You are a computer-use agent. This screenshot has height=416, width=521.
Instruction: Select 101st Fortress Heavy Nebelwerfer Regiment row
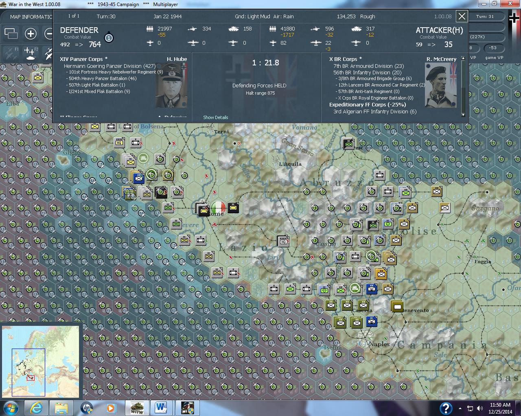pyautogui.click(x=114, y=72)
